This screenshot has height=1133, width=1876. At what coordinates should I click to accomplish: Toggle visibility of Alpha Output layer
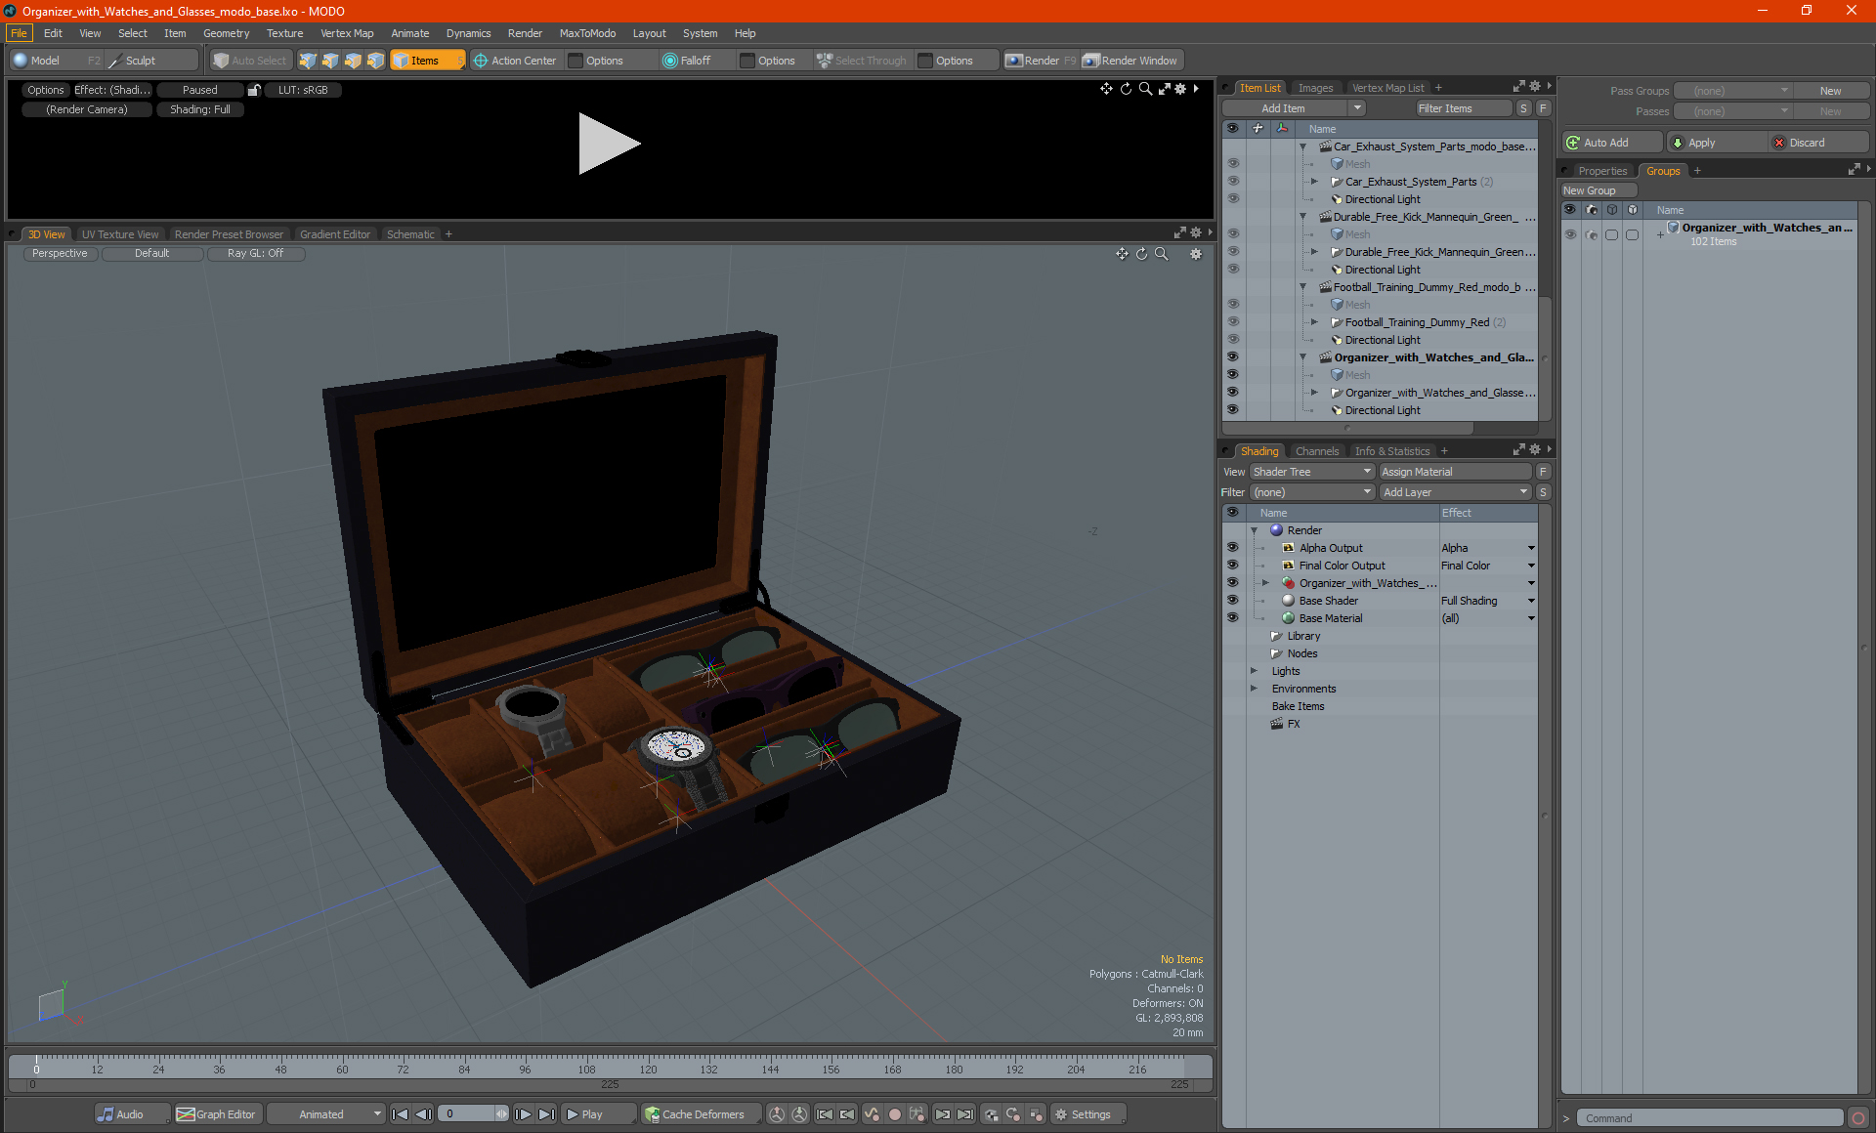(x=1232, y=548)
